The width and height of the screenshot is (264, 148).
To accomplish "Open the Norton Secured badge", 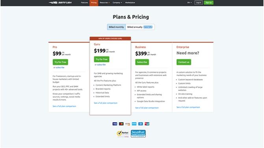I will coord(123,134).
